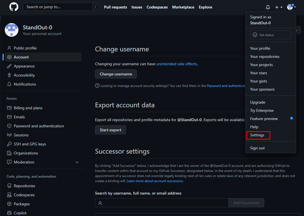Click the Packages box icon
This screenshot has height=216, width=304.
click(x=9, y=204)
